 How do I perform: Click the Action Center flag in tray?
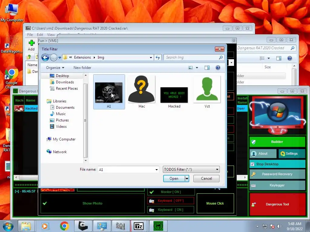[x=272, y=226]
